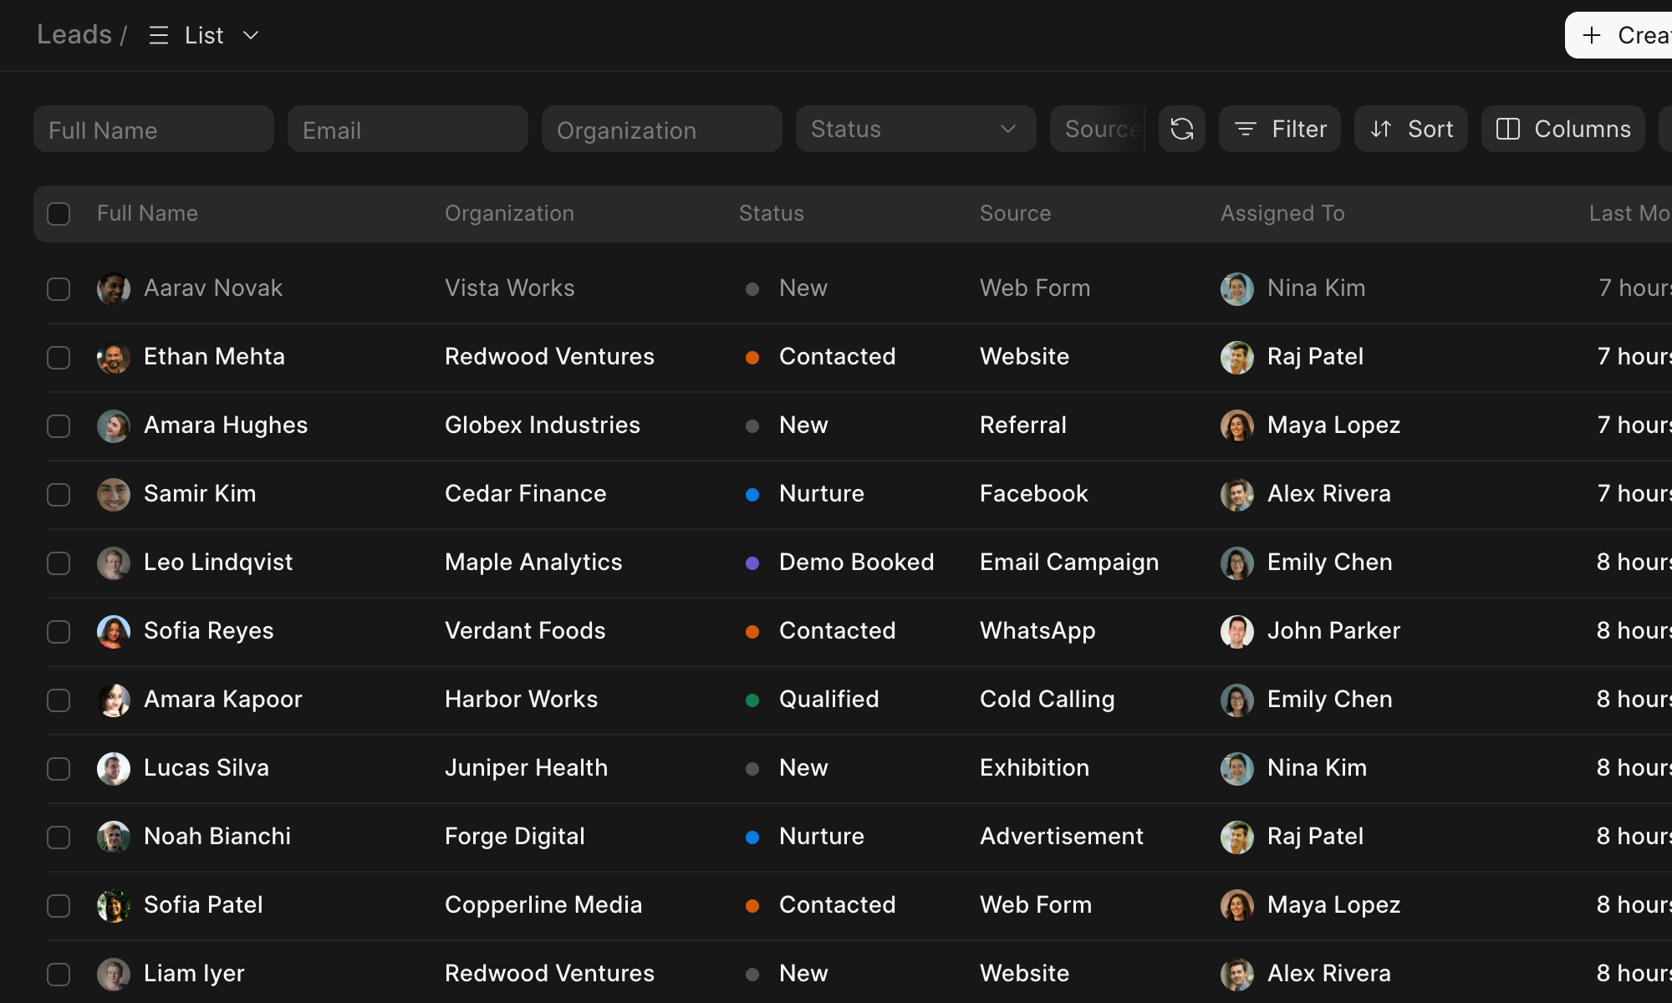Check the Ethan Mehta row checkbox

pos(59,358)
